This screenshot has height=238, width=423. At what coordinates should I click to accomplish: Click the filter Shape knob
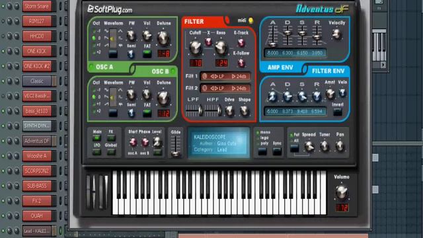coord(244,110)
